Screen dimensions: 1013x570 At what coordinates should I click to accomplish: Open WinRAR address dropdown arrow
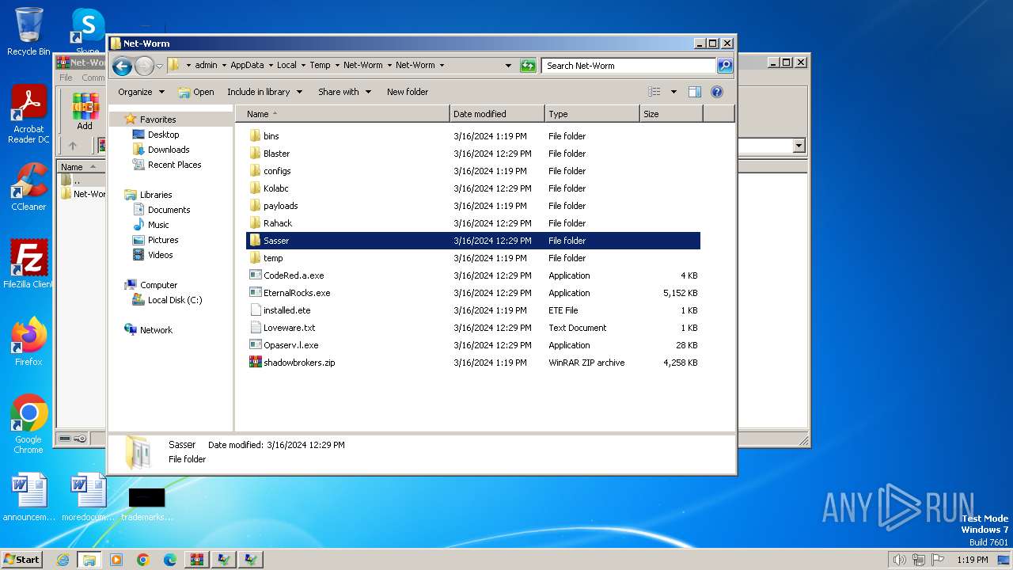point(799,146)
